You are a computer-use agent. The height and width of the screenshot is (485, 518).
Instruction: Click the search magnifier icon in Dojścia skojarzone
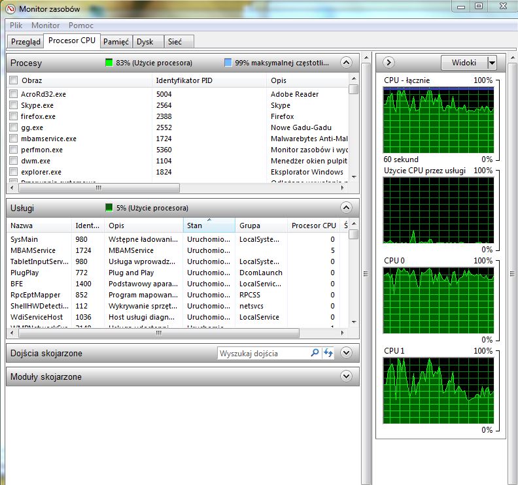pyautogui.click(x=315, y=353)
